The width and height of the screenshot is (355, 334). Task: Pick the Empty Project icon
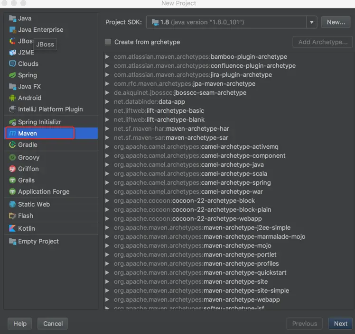pos(12,241)
